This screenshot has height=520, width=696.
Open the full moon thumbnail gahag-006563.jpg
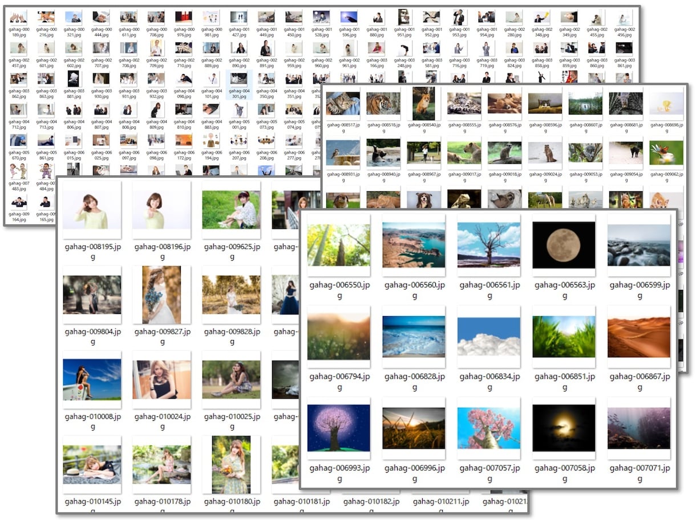(564, 245)
